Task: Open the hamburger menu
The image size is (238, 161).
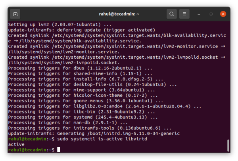Action: coord(185,14)
